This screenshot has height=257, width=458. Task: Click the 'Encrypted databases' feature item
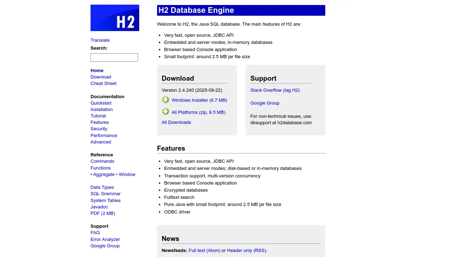tap(186, 190)
